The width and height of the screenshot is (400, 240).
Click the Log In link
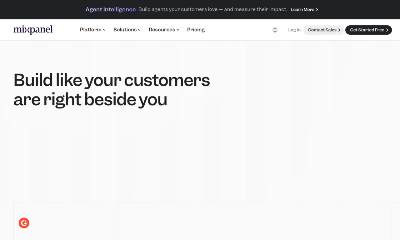[x=294, y=30]
